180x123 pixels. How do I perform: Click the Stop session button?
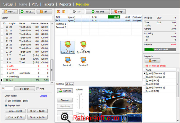[x=118, y=12]
